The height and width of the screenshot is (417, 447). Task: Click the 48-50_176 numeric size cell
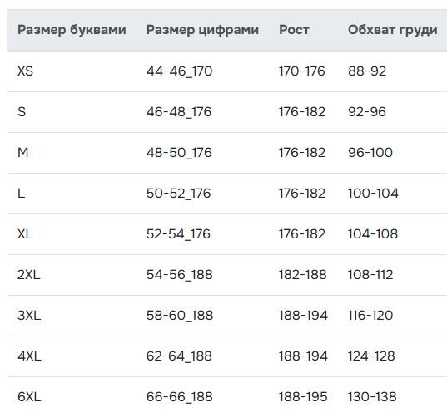pos(179,153)
